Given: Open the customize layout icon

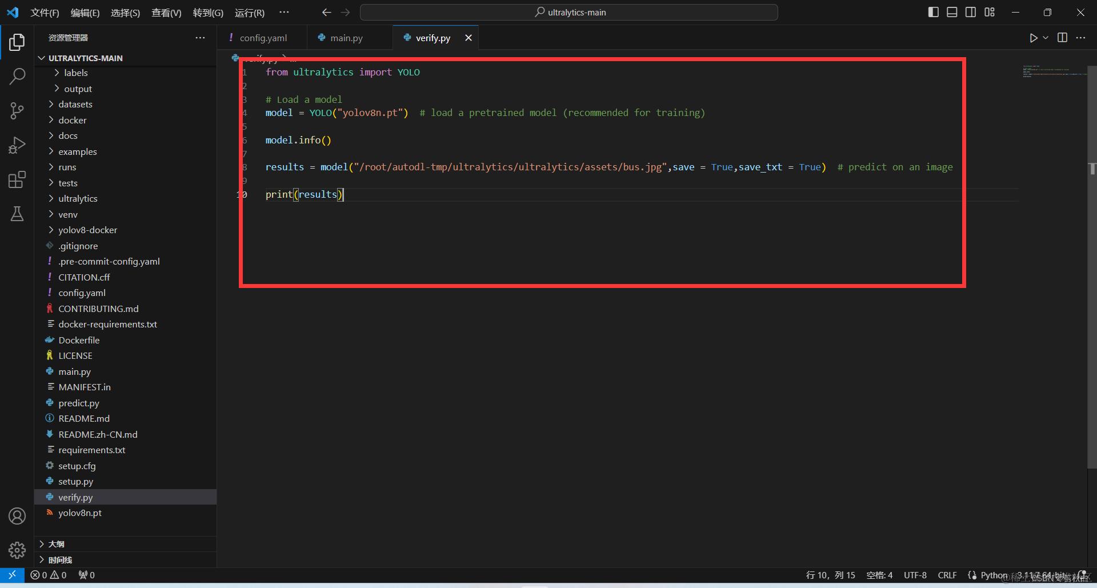Looking at the screenshot, I should tap(990, 12).
